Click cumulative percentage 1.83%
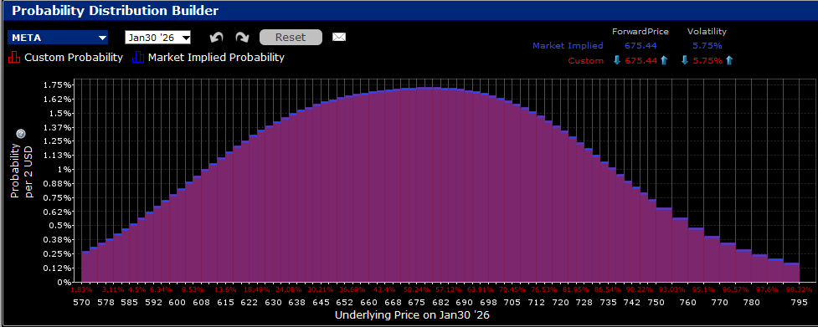The width and height of the screenshot is (818, 327). pos(81,289)
